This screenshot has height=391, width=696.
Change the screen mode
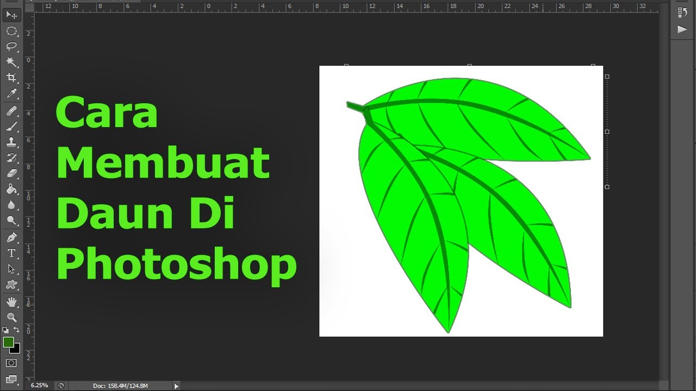[11, 379]
